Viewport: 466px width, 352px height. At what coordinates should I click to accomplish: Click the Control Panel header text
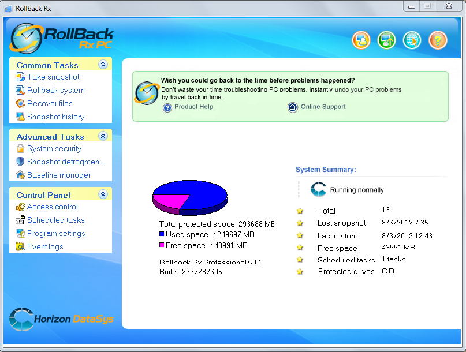coord(44,195)
